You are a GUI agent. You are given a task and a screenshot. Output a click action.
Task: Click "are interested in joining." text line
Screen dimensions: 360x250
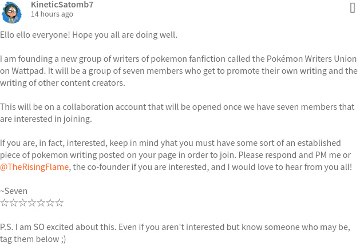pos(46,119)
